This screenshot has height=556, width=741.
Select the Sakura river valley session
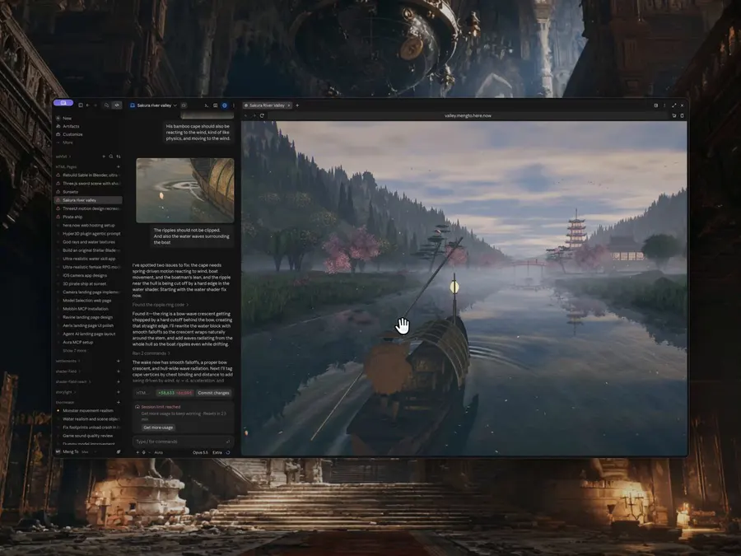click(x=89, y=200)
